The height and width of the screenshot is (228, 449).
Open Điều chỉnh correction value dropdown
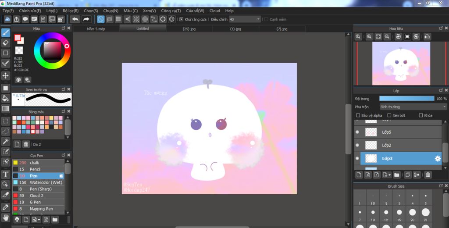pyautogui.click(x=245, y=19)
